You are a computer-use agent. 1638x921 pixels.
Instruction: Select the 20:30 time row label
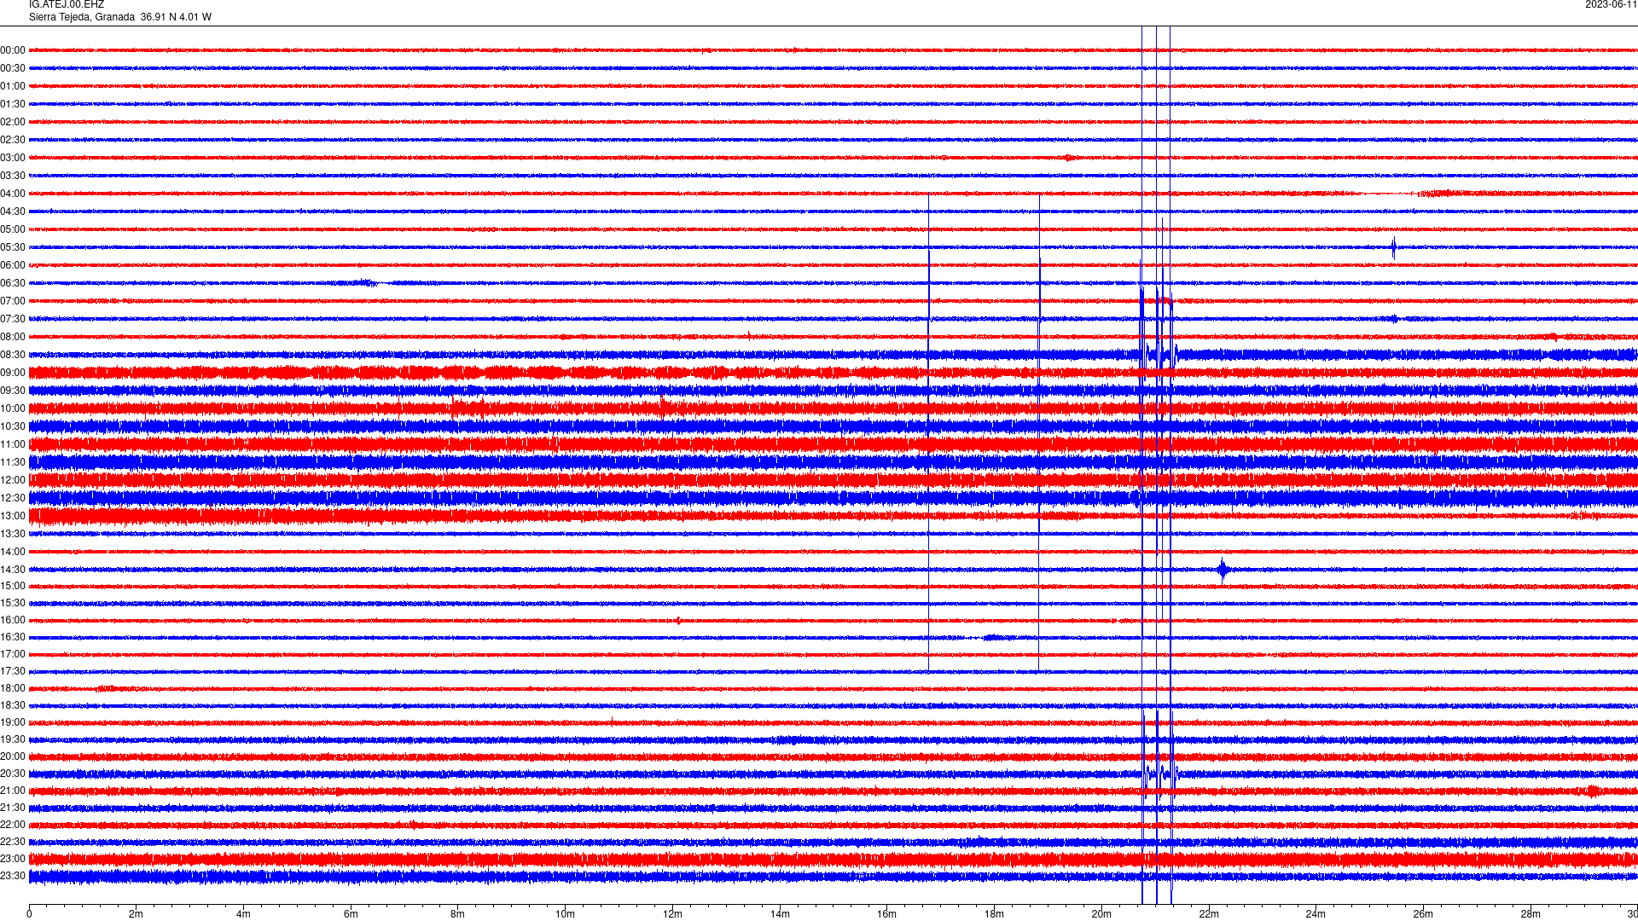tap(13, 773)
